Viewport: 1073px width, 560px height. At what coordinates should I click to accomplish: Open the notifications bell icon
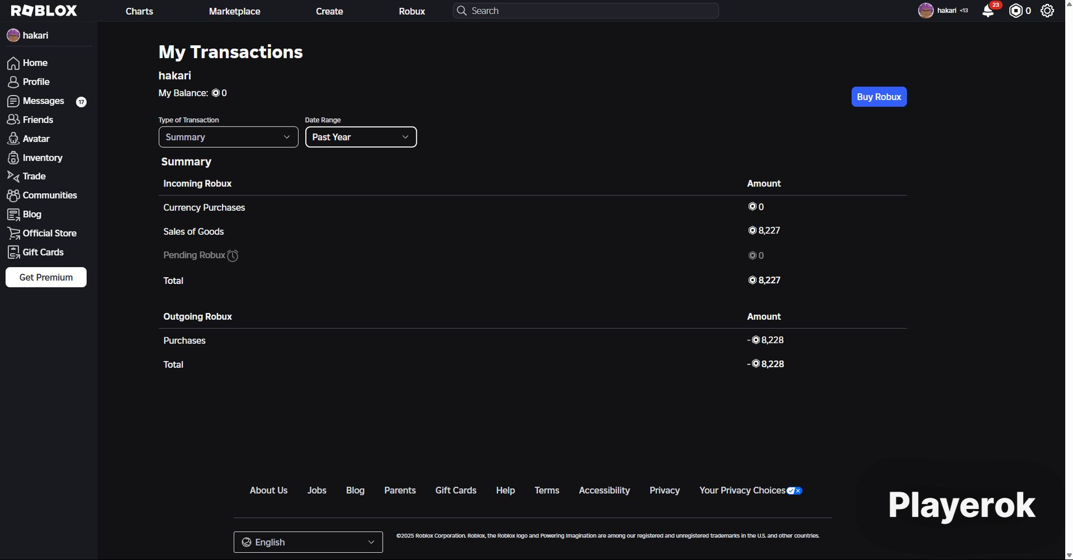988,11
